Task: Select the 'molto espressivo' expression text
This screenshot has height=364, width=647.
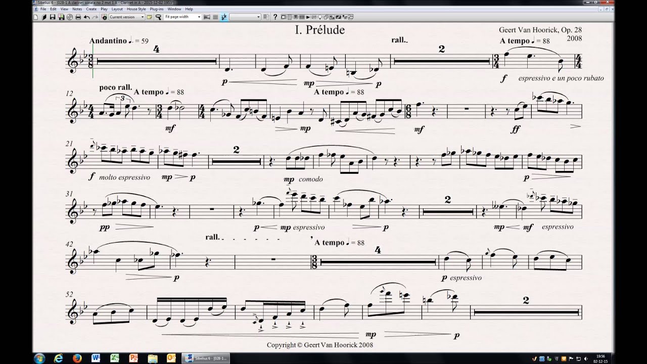Action: (125, 177)
